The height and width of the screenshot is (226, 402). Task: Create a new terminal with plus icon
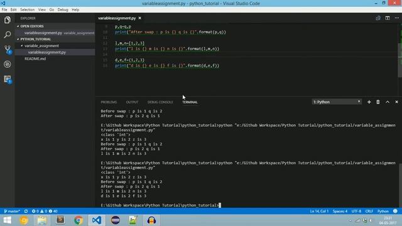click(369, 102)
